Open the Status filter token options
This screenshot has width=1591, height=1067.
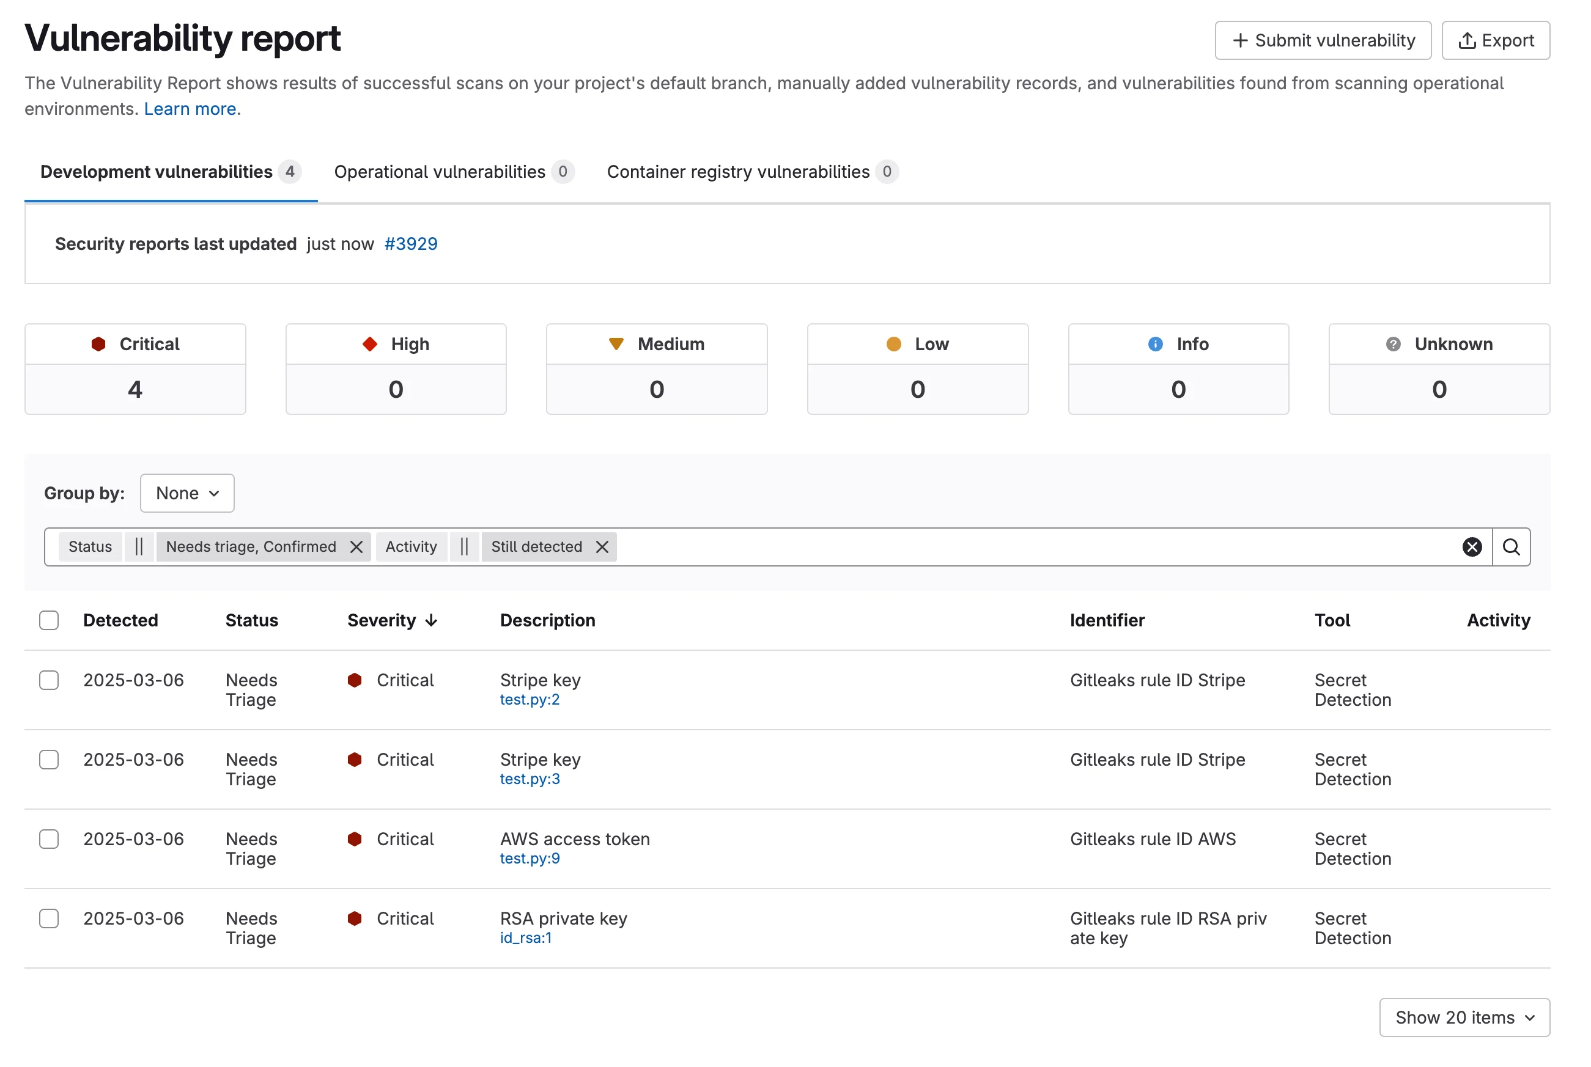[89, 546]
